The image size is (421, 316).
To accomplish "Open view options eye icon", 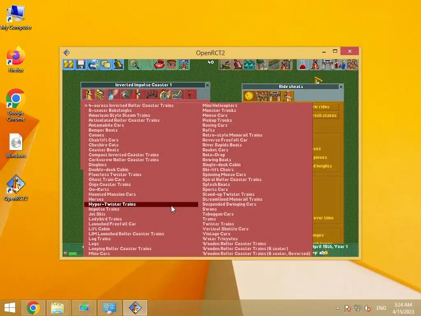I will point(171,65).
